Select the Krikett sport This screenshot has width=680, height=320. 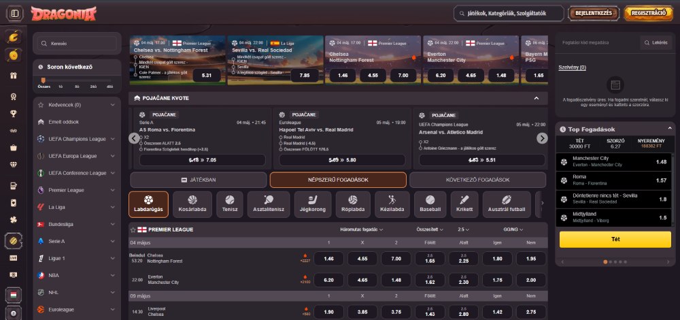coord(464,204)
